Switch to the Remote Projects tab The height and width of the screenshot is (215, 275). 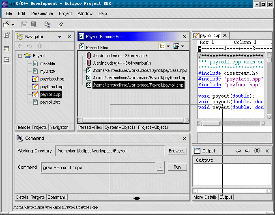[32, 127]
